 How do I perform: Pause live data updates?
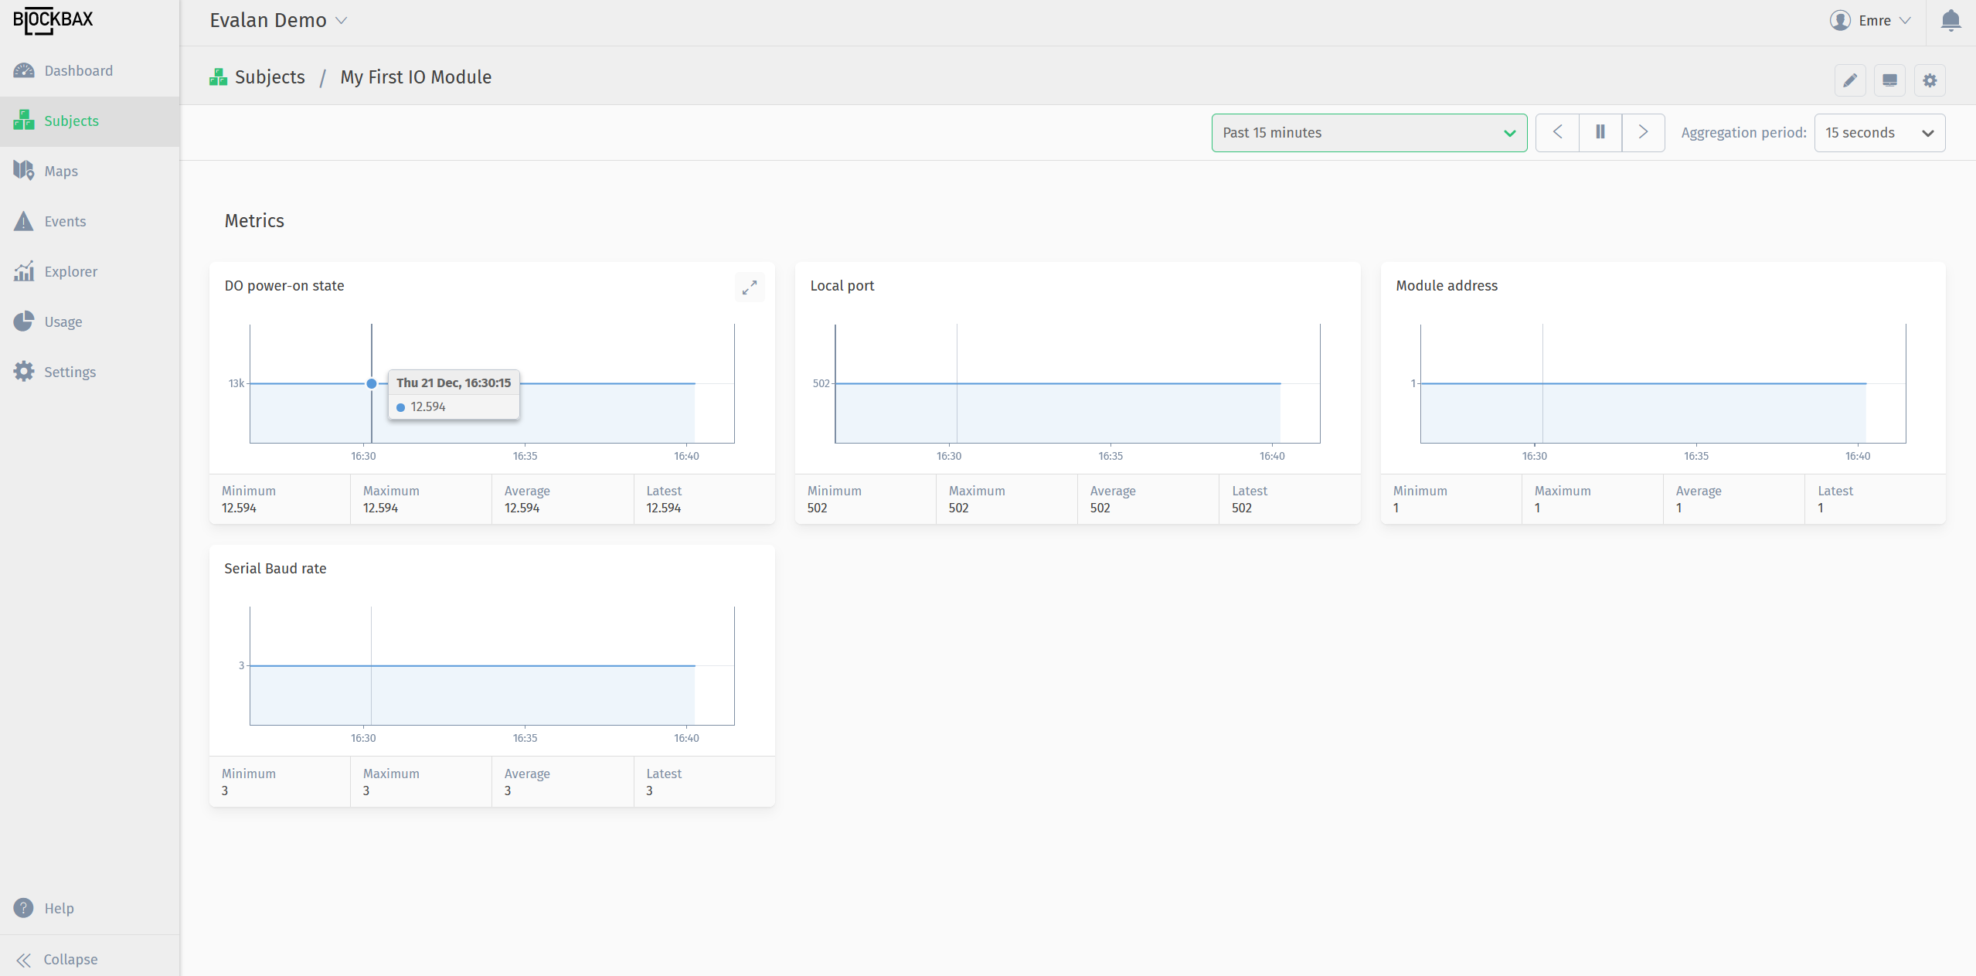tap(1600, 132)
